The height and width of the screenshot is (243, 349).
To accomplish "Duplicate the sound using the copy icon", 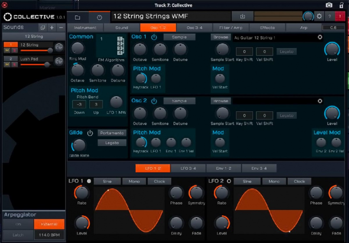I will click(x=42, y=28).
